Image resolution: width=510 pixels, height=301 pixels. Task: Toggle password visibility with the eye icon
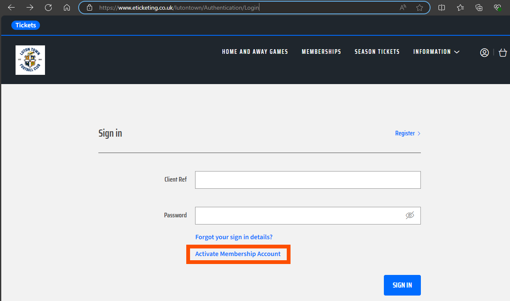point(410,215)
